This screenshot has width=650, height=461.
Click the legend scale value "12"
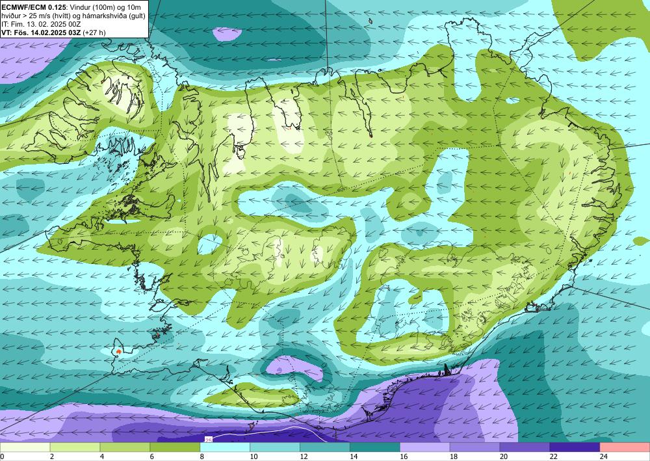click(x=304, y=456)
